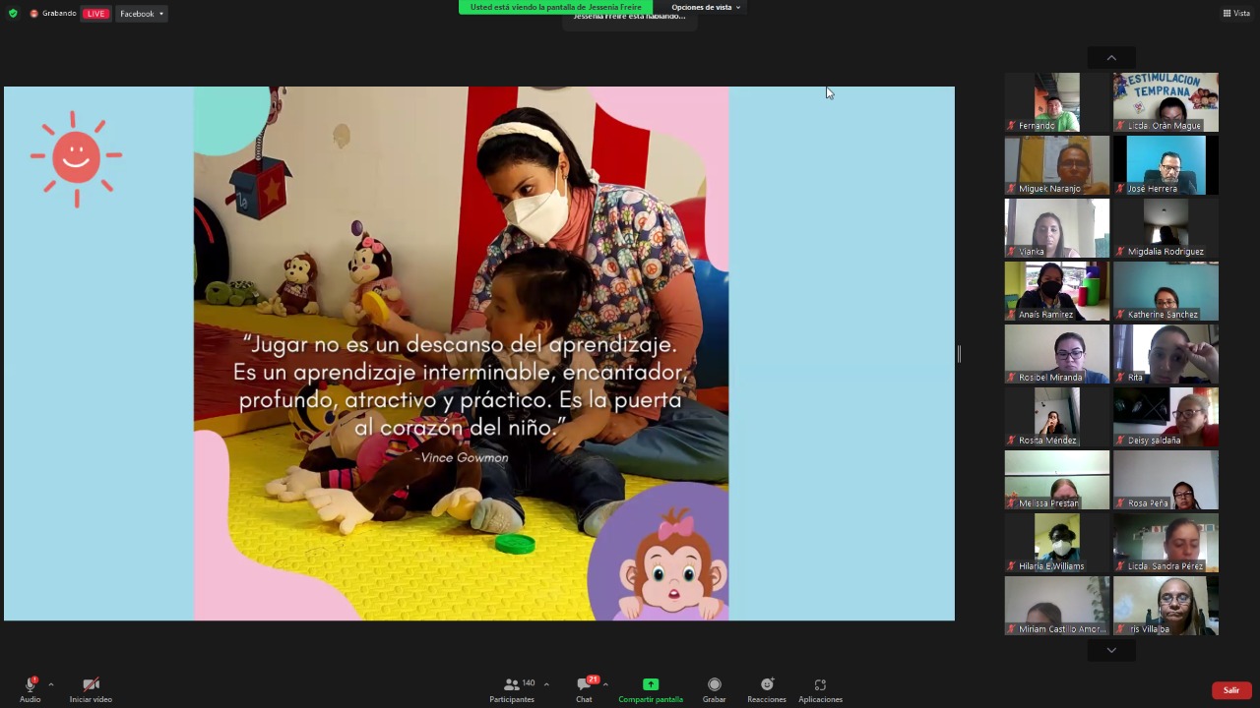Expand the caret next to Participantes
The height and width of the screenshot is (708, 1260).
pos(546,684)
